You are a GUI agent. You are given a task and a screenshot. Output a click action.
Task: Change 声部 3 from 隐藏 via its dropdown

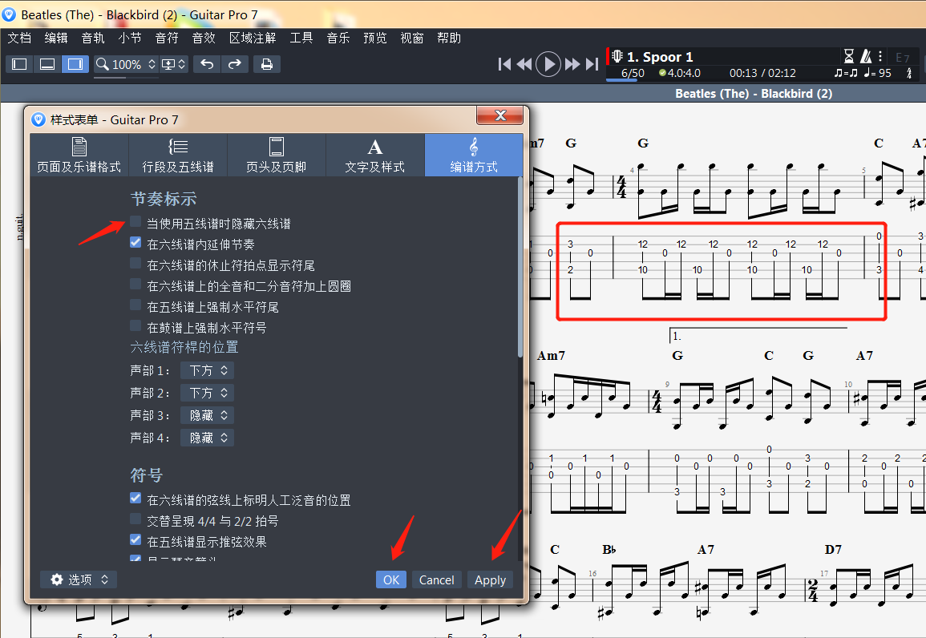[x=207, y=414]
